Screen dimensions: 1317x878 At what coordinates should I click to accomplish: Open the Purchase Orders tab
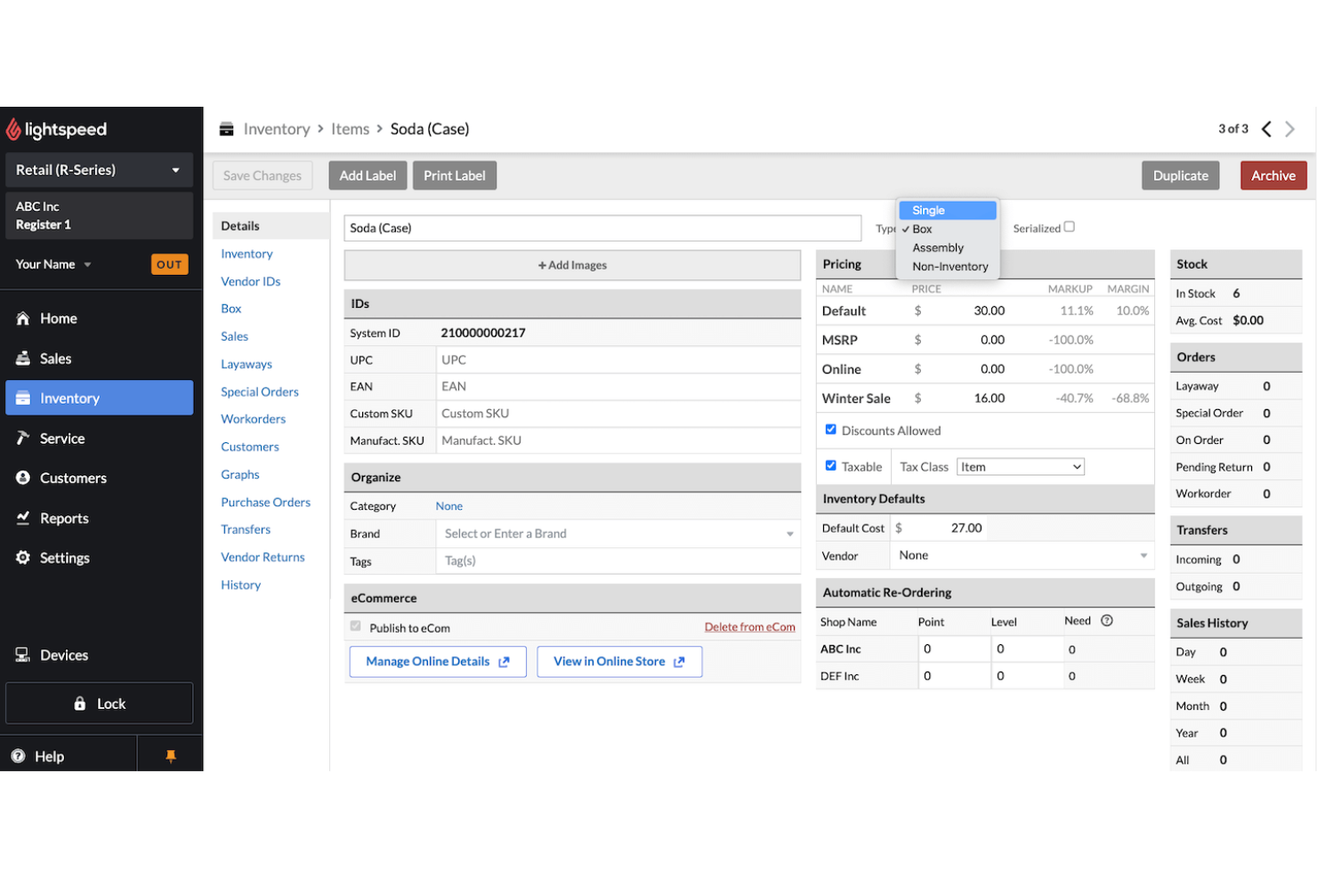pos(266,503)
